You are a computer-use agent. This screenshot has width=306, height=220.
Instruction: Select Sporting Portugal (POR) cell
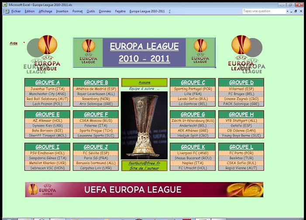tap(193, 89)
